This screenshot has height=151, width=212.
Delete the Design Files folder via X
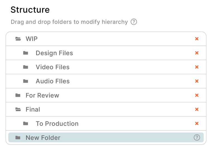(197, 53)
